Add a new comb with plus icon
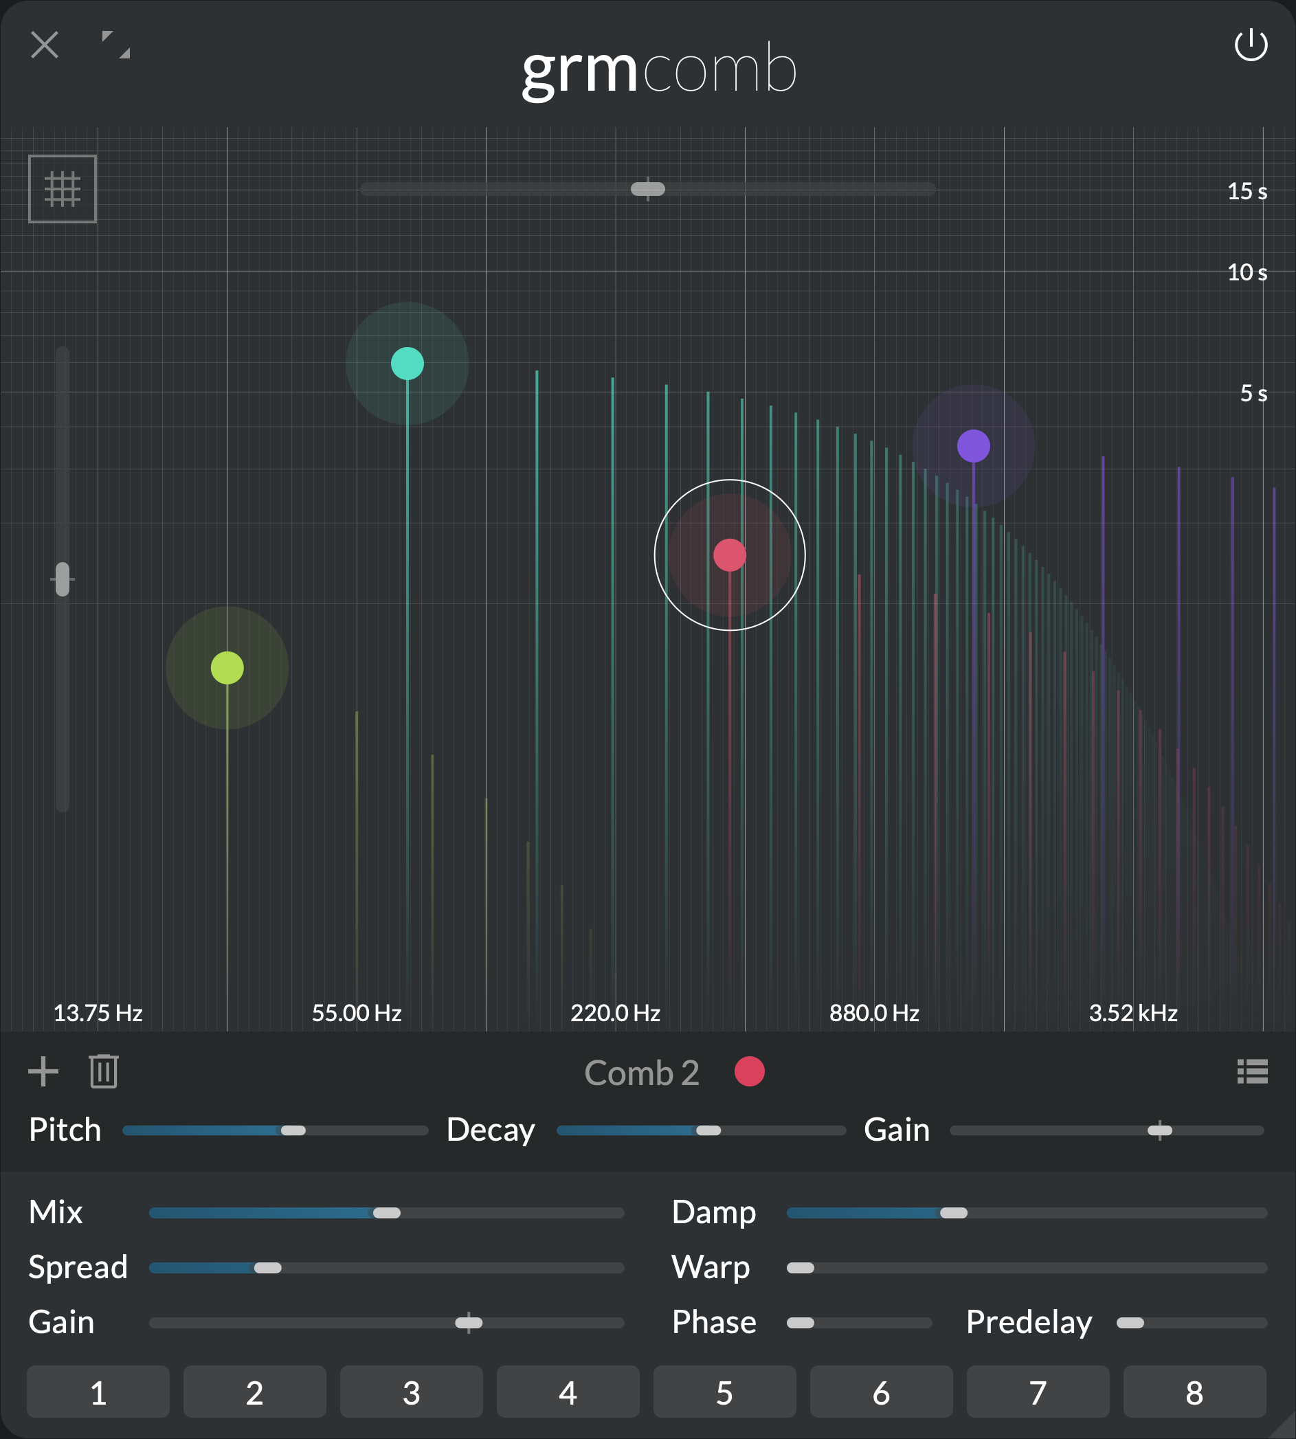This screenshot has height=1439, width=1296. coord(43,1071)
